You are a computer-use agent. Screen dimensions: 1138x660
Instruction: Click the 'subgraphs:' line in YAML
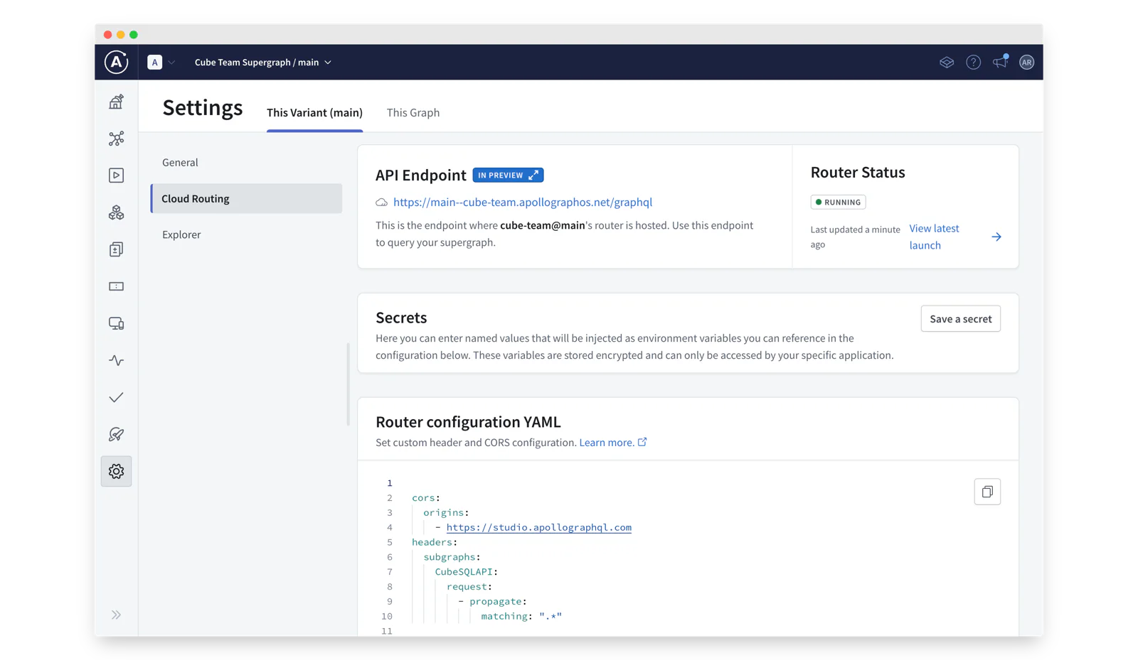pyautogui.click(x=452, y=557)
